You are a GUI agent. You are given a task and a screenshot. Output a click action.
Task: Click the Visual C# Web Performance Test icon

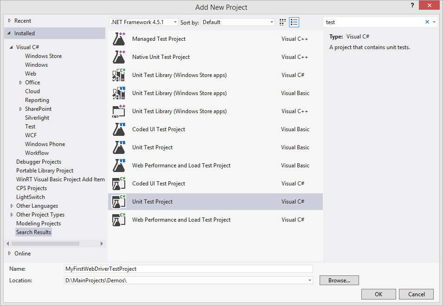119,220
